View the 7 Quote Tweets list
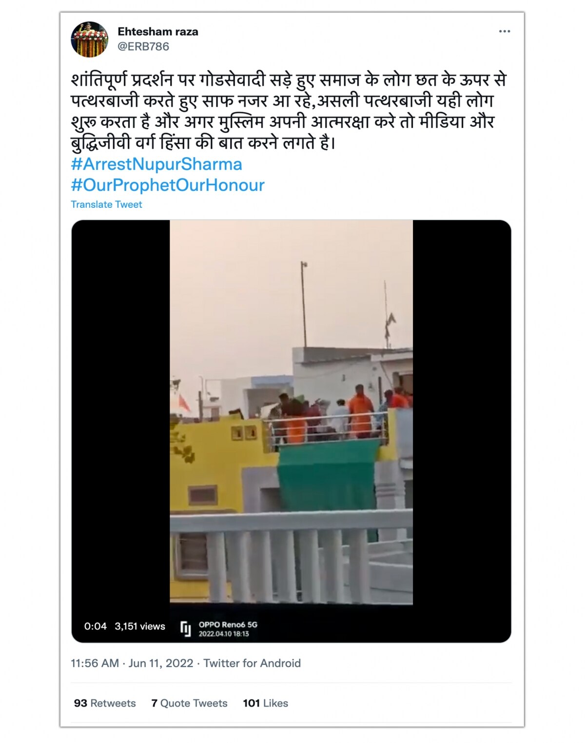 tap(189, 703)
